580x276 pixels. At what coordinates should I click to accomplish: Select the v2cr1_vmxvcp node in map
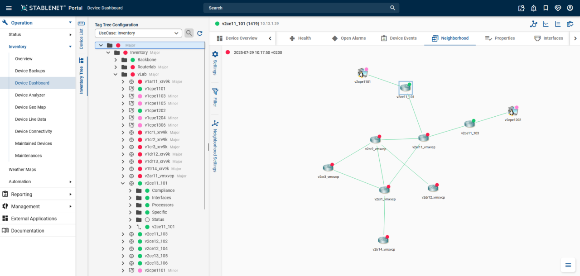click(385, 190)
